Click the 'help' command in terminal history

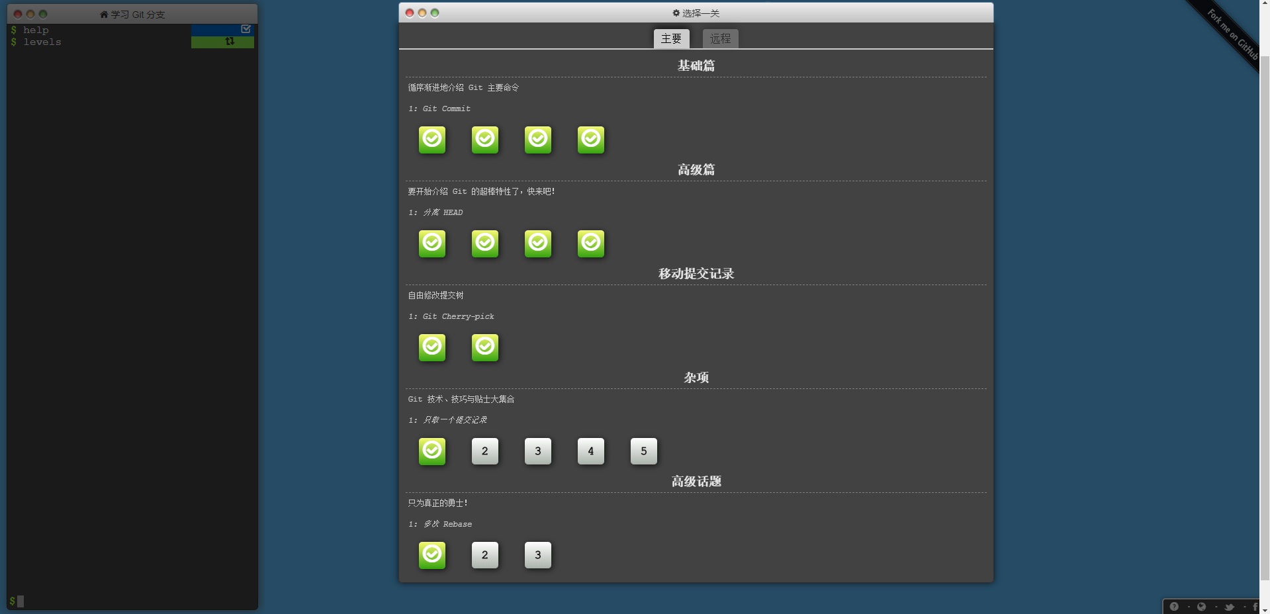(x=36, y=30)
